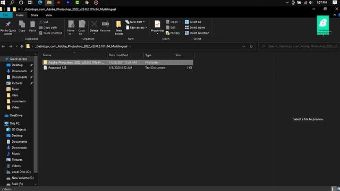Click Edit in the Open group
Viewport: 340px width, 191px height.
pyautogui.click(x=171, y=28)
